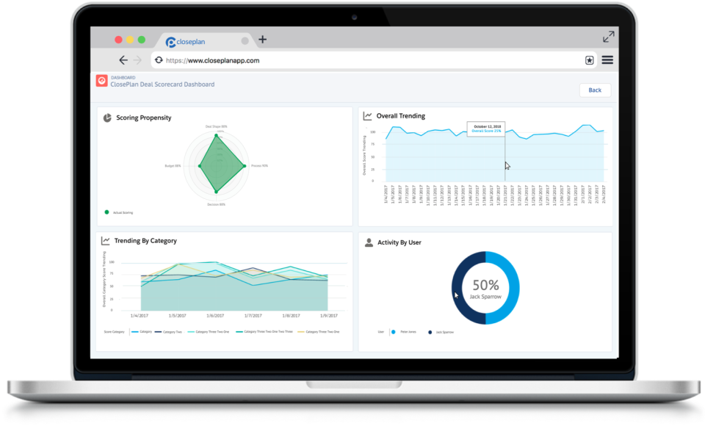Toggle the Actual Scoring legend marker
This screenshot has height=426, width=705.
(x=106, y=212)
